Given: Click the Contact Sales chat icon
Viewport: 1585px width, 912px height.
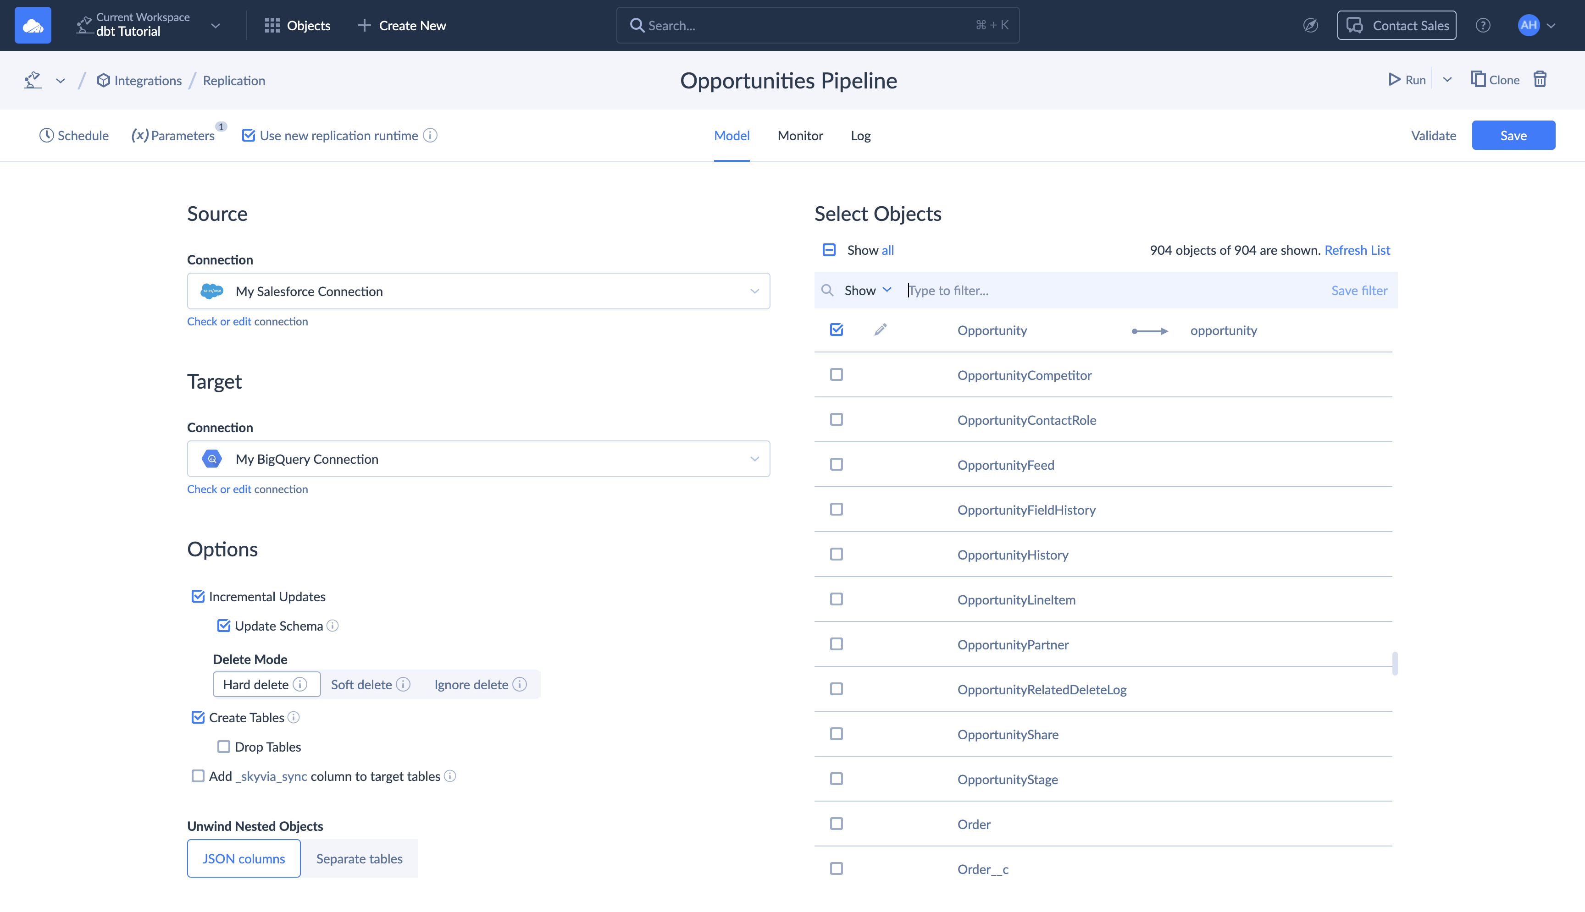Looking at the screenshot, I should click(1354, 25).
